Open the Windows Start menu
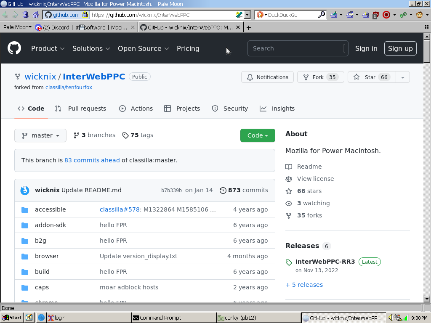 coord(12,318)
